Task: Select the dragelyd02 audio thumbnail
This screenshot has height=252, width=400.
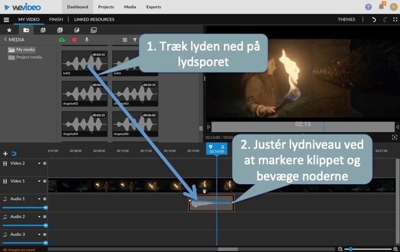Action: 84,93
